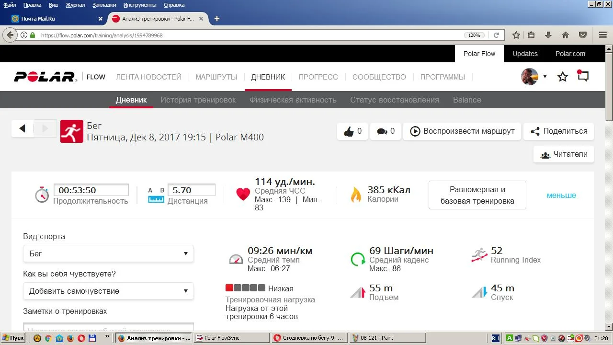This screenshot has height=345, width=613.
Task: Launch Chrome from the quick launch bar
Action: 48,338
